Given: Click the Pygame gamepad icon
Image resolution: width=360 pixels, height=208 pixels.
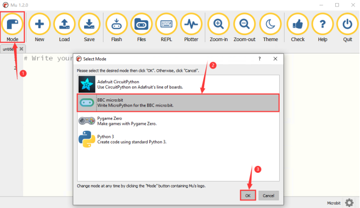Looking at the screenshot, I should coord(87,121).
